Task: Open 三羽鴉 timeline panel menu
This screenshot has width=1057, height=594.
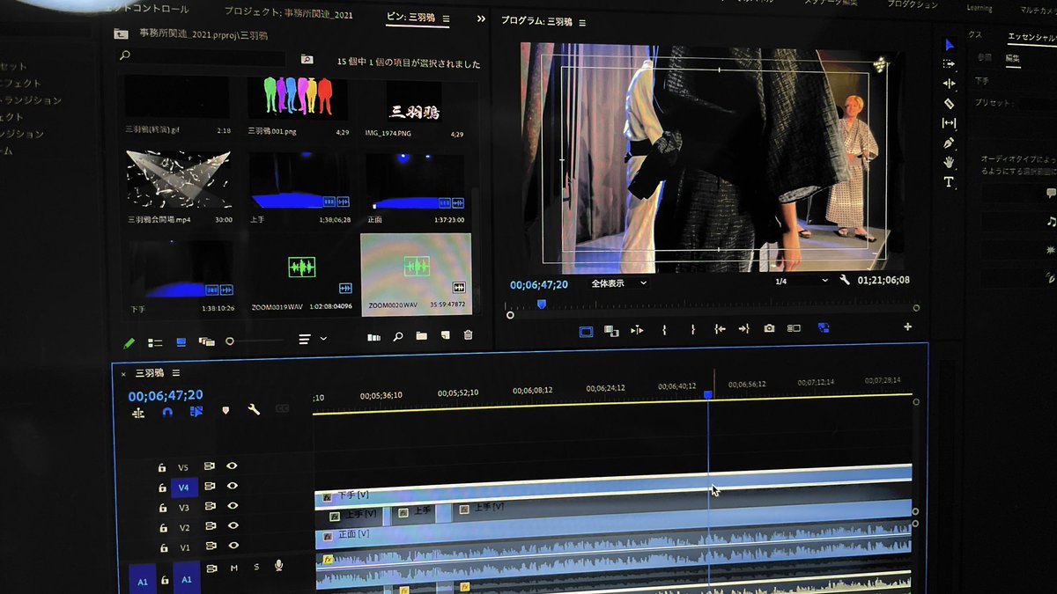Action: point(176,373)
